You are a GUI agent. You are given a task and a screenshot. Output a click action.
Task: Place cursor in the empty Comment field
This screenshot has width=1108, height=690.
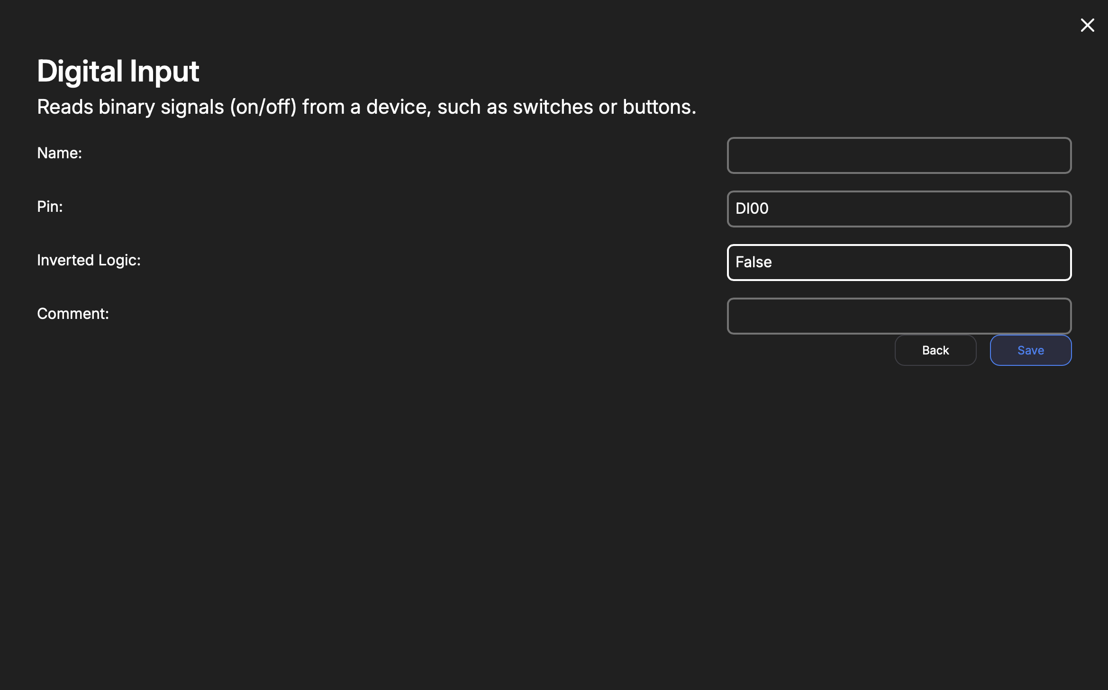coord(899,316)
